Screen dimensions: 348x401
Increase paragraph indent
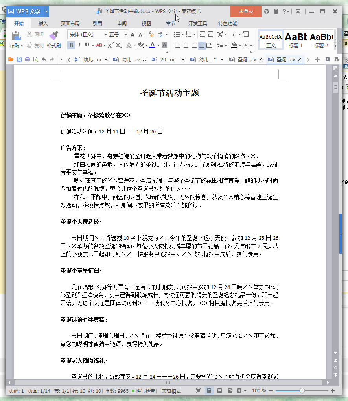(x=210, y=34)
